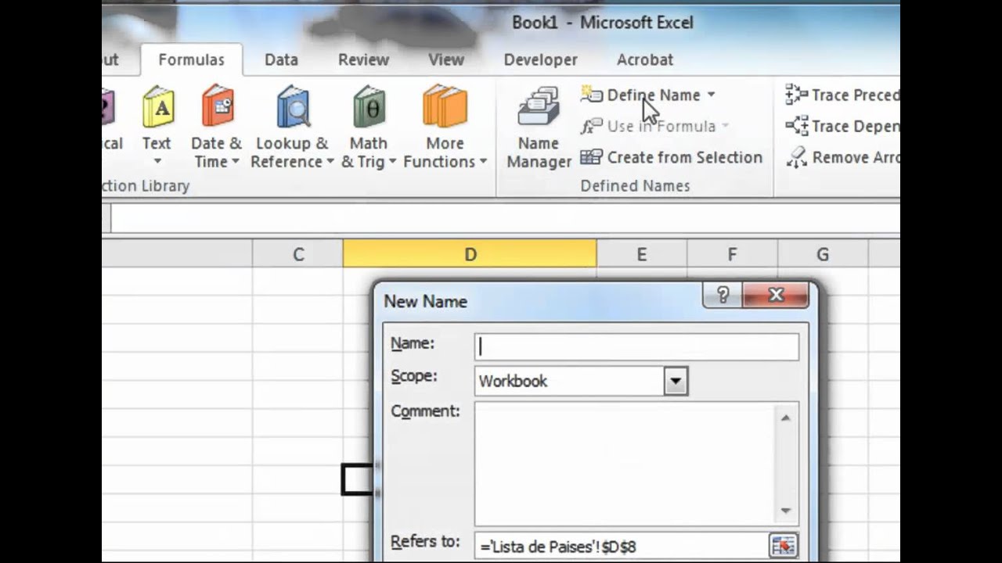Open Lookup & Reference functions icon

(293, 107)
